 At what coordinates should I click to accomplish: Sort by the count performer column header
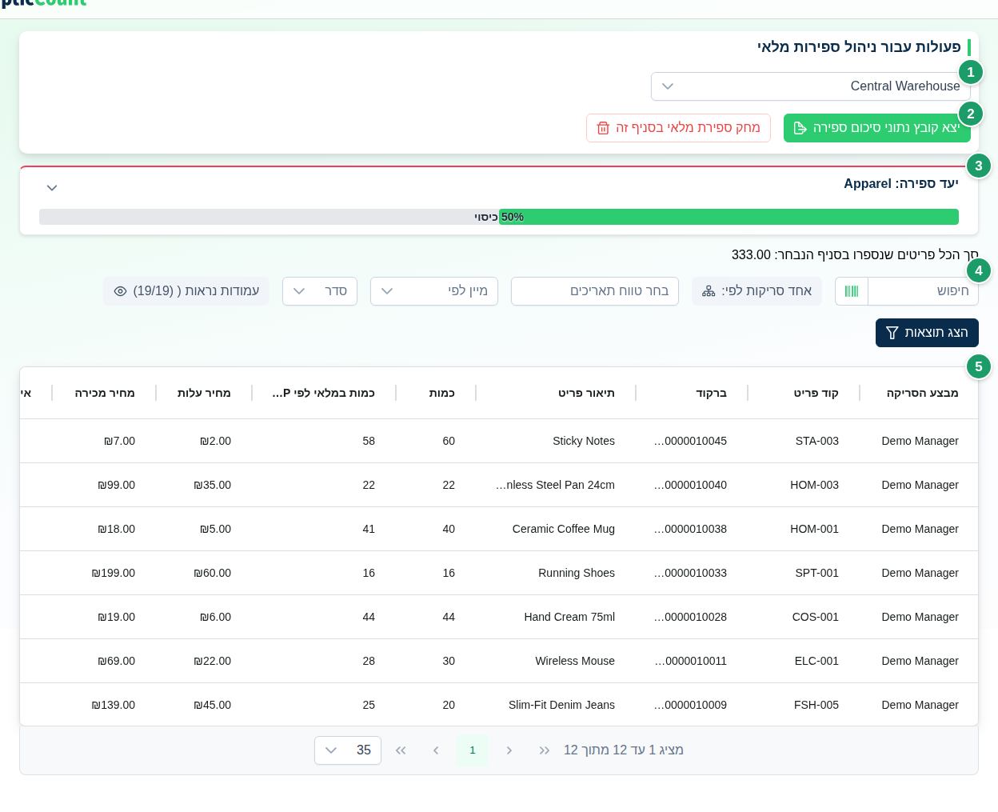tap(922, 393)
